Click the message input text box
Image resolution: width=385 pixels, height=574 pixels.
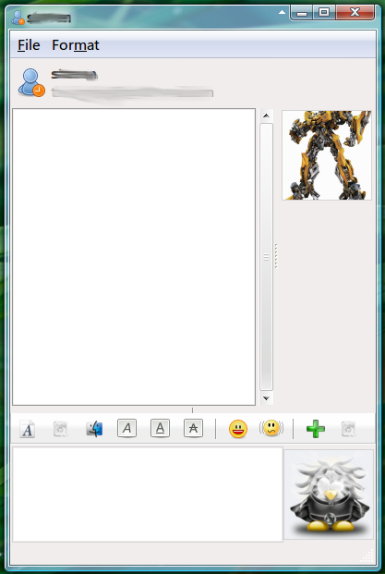pos(148,495)
